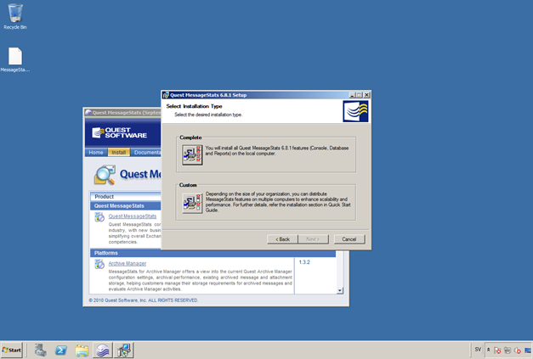This screenshot has width=533, height=359.
Task: Click the scroll-down arrow in the product list
Action: pos(339,290)
